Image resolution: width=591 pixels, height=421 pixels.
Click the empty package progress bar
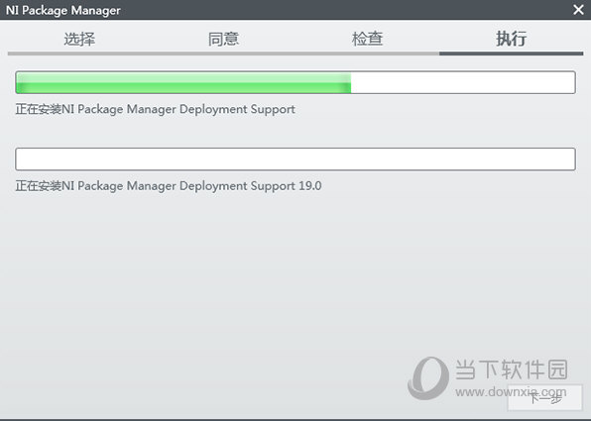pos(295,159)
